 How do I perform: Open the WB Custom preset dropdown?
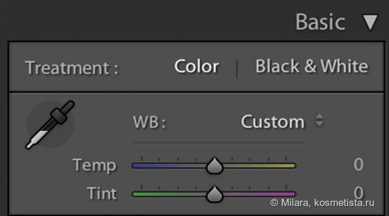[x=282, y=122]
